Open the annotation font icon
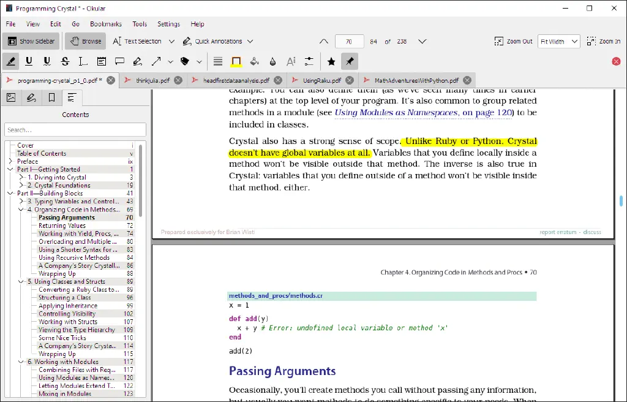 tap(291, 61)
